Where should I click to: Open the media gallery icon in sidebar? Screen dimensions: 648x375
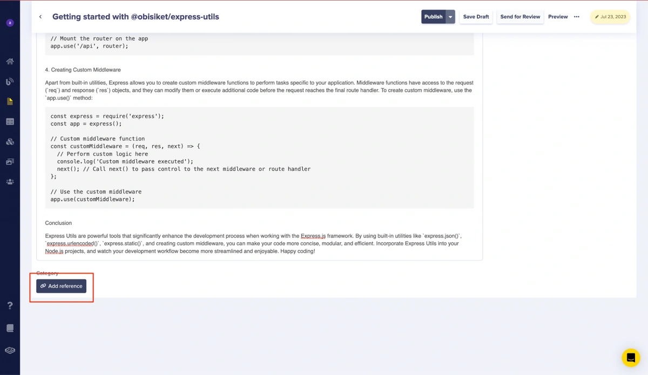pyautogui.click(x=10, y=162)
